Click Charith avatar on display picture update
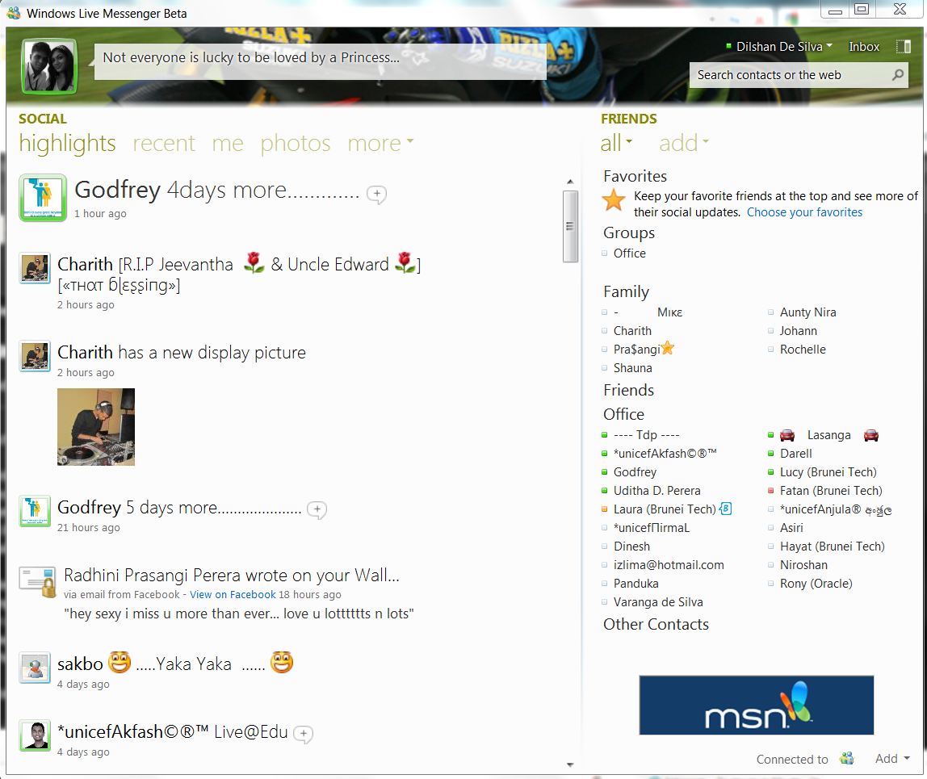 pos(34,356)
